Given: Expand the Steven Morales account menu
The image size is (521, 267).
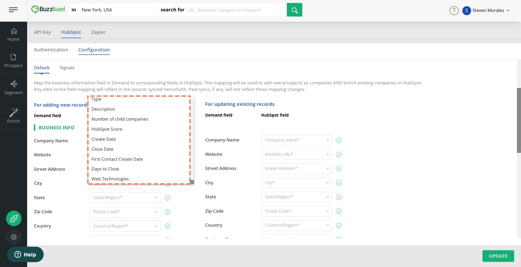Looking at the screenshot, I should [508, 11].
